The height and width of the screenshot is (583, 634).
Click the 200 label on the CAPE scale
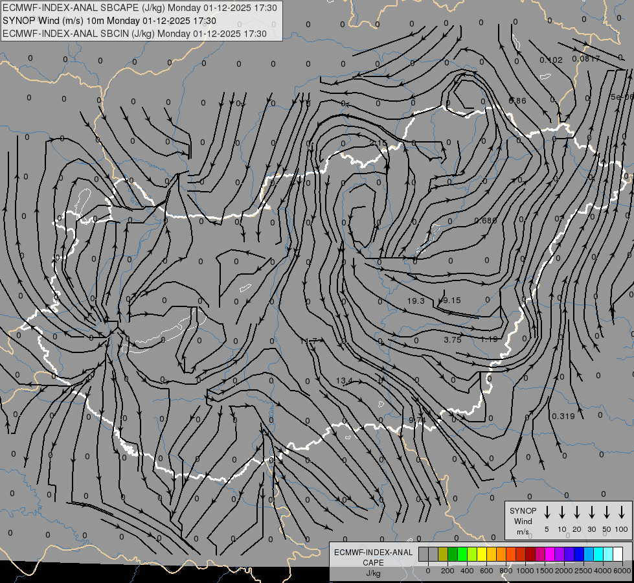(x=447, y=571)
